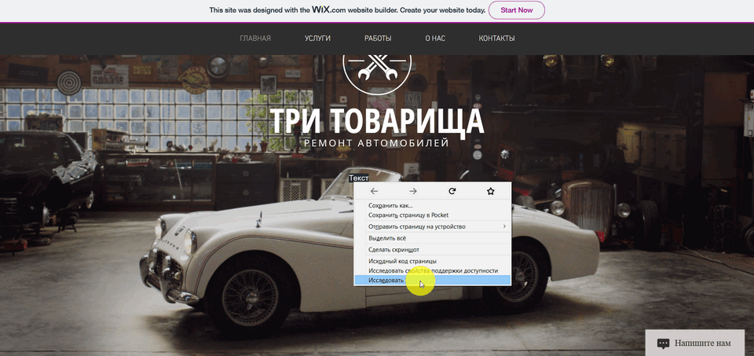Image resolution: width=754 pixels, height=356 pixels.
Task: Expand 'Отправить страницу на устройство' submenu arrow
Action: [504, 226]
